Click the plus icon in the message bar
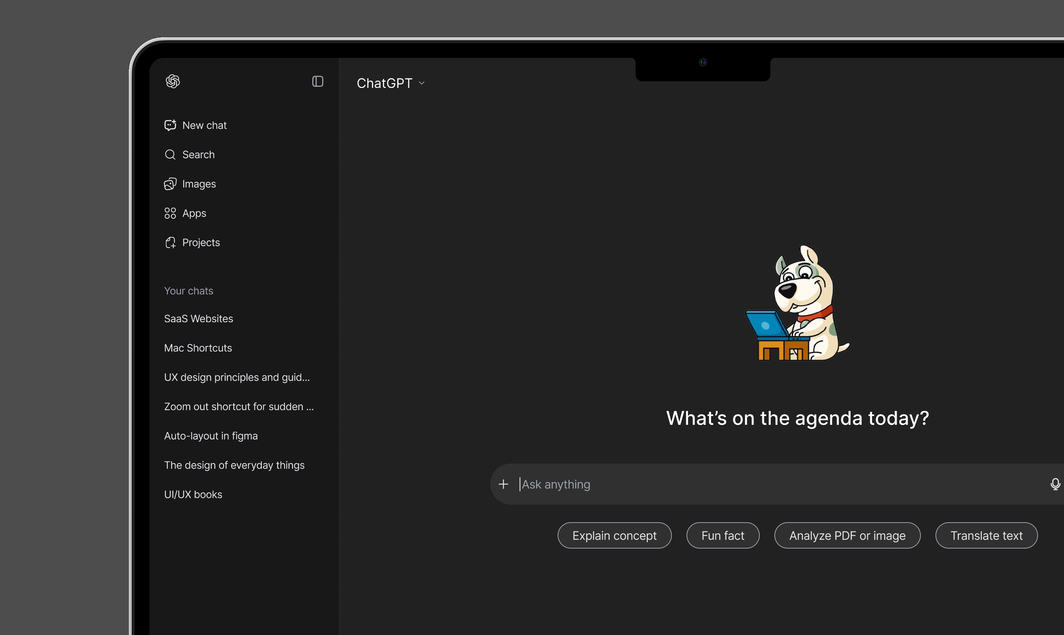Viewport: 1064px width, 635px height. click(x=503, y=484)
